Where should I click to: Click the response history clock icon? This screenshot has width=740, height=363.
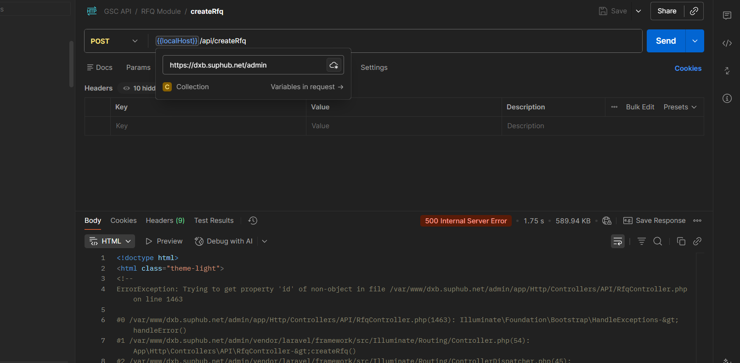pyautogui.click(x=253, y=221)
